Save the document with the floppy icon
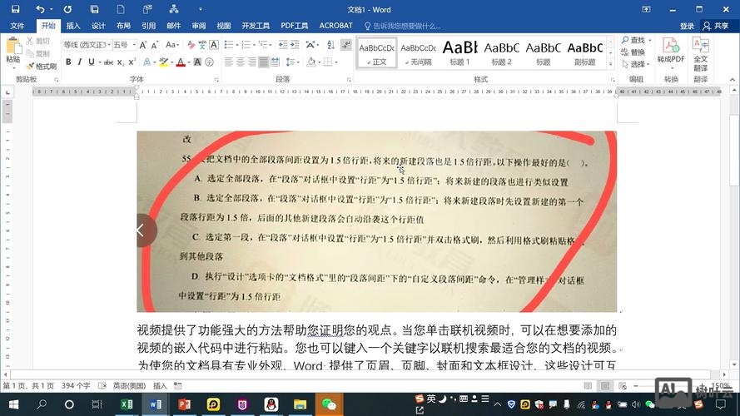The width and height of the screenshot is (740, 416). (x=15, y=9)
